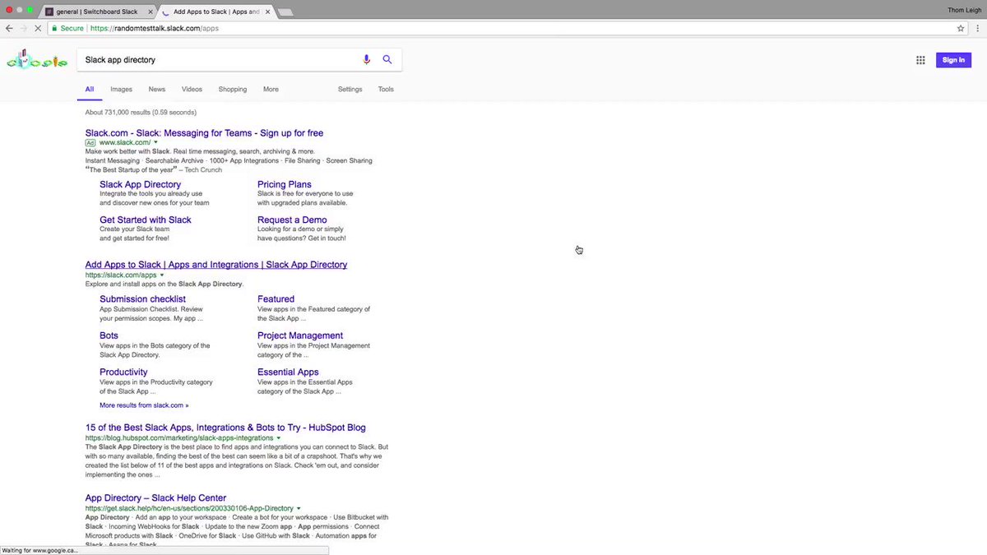
Task: Open the Pricing Plans sitelink
Action: tap(285, 184)
